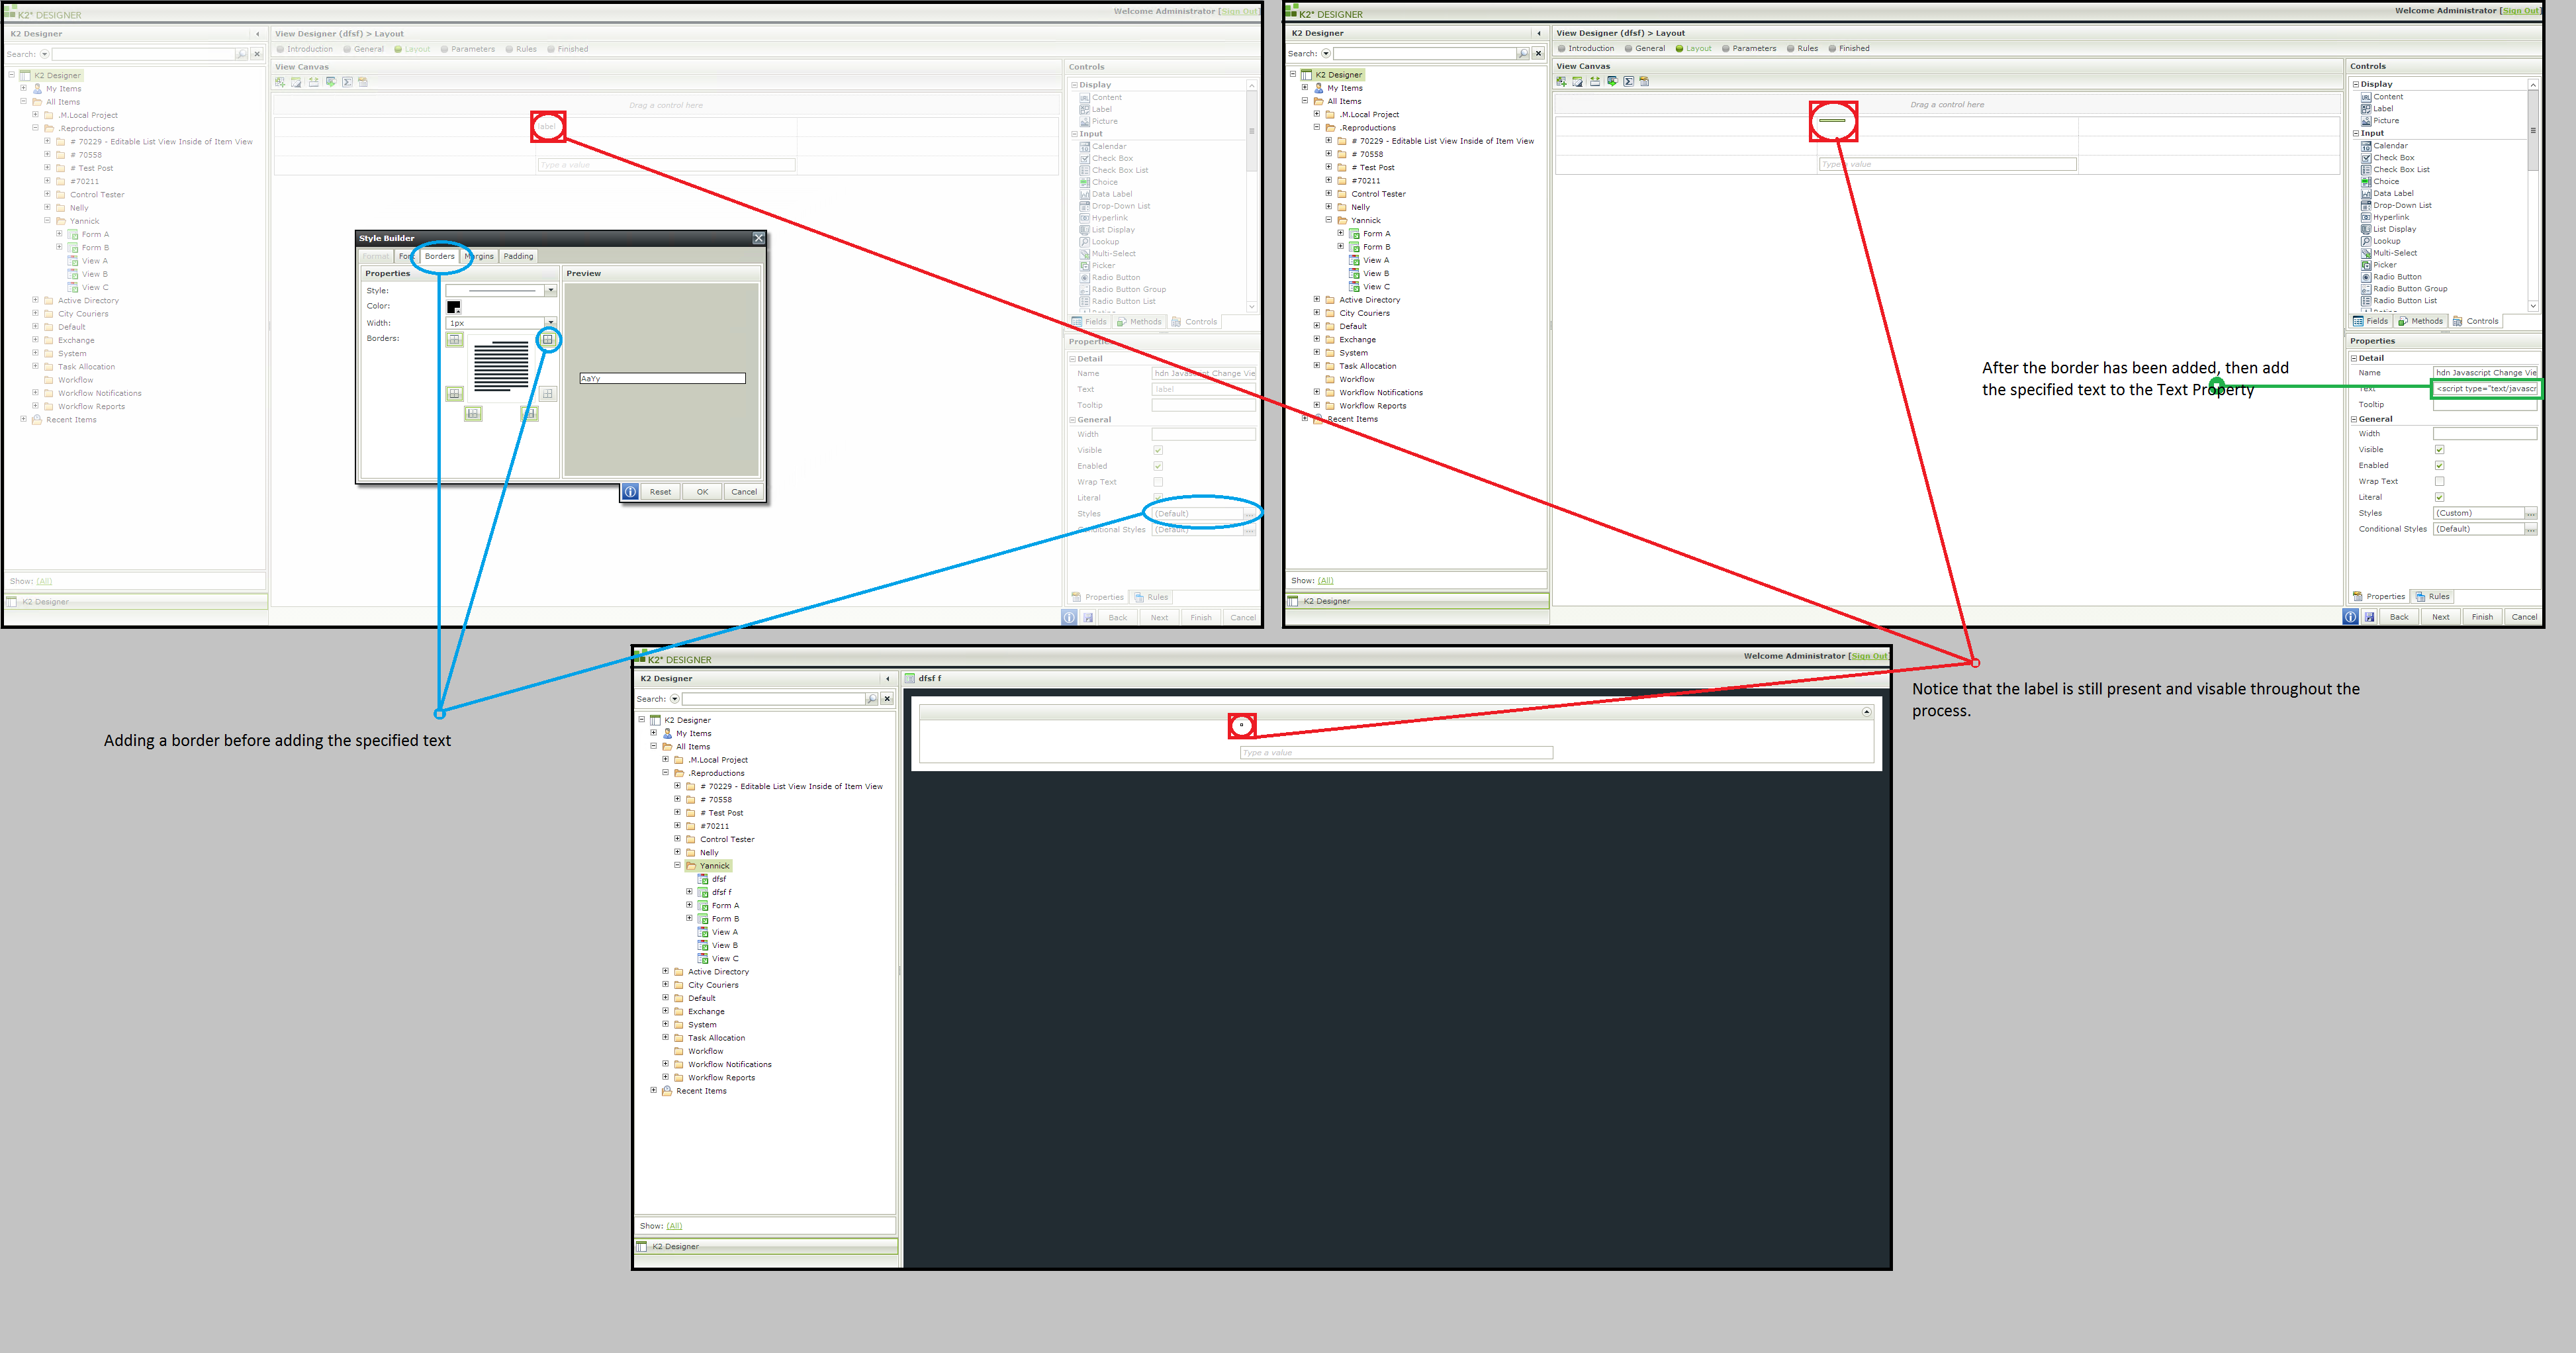Expand the Form A node in right window tree

pos(1341,233)
